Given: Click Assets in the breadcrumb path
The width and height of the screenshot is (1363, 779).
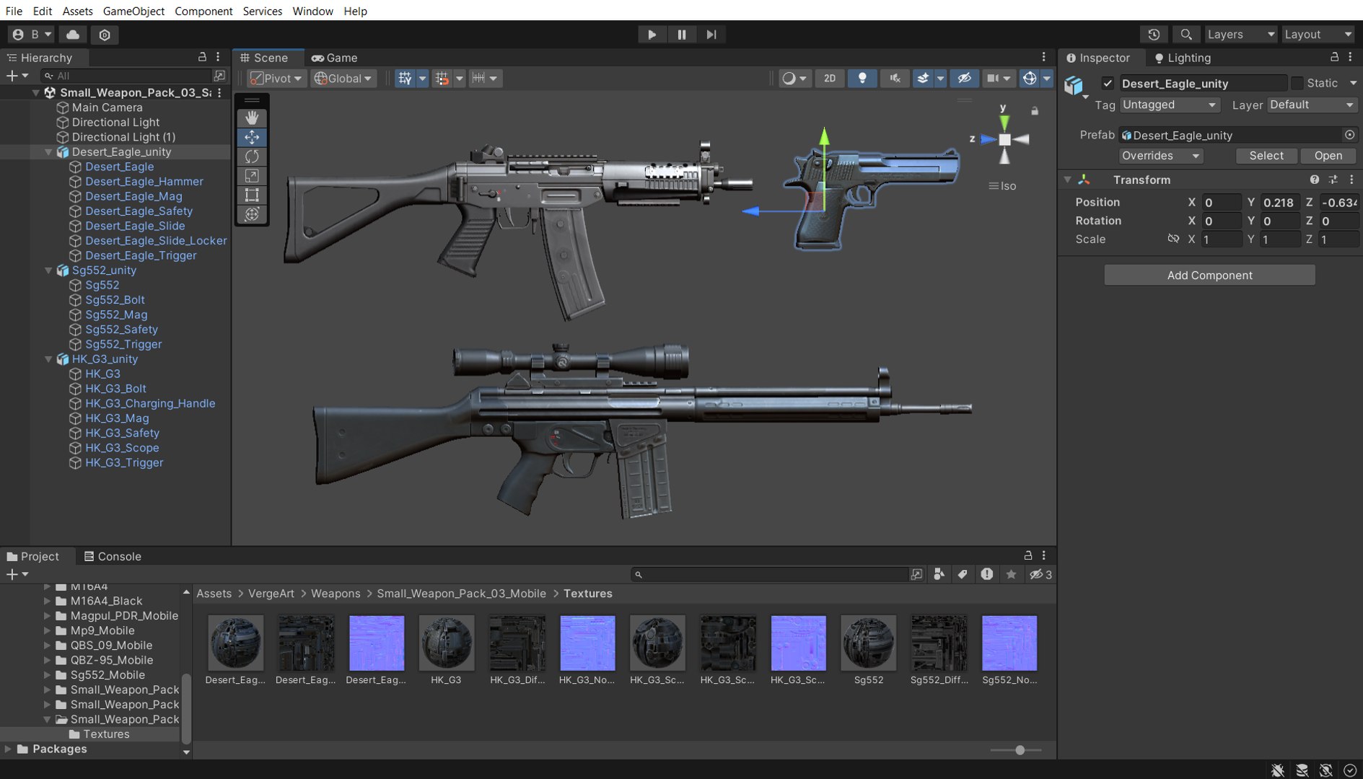Looking at the screenshot, I should [214, 594].
